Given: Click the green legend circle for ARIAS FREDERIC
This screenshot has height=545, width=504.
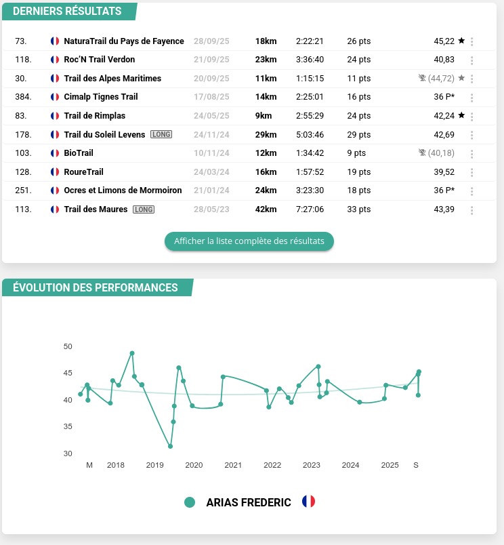Looking at the screenshot, I should [x=190, y=502].
